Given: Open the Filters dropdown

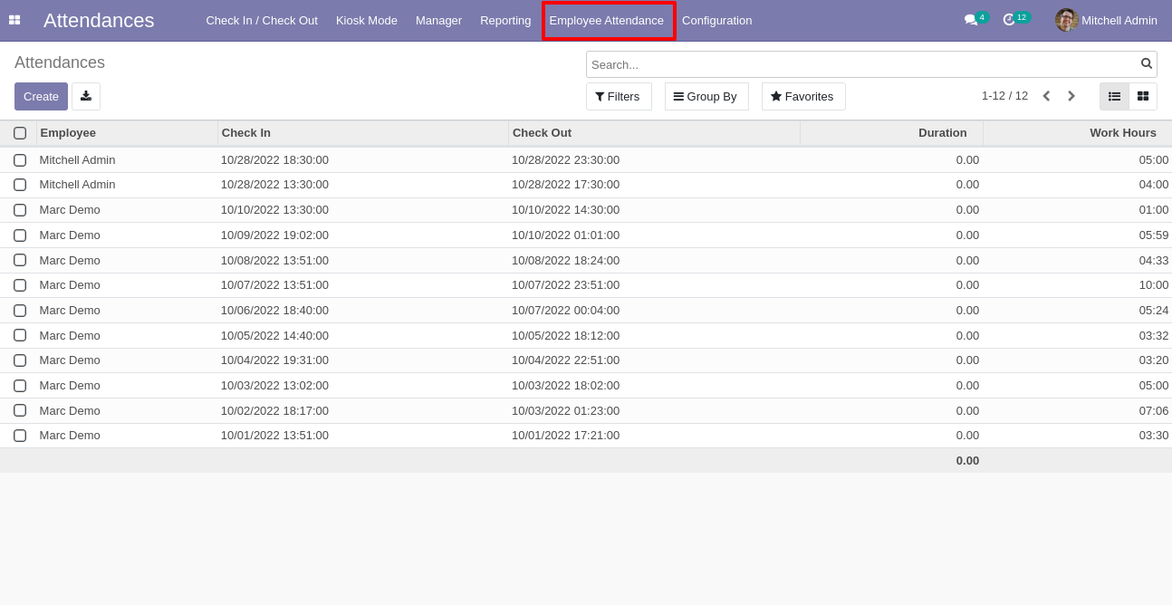Looking at the screenshot, I should pos(619,96).
